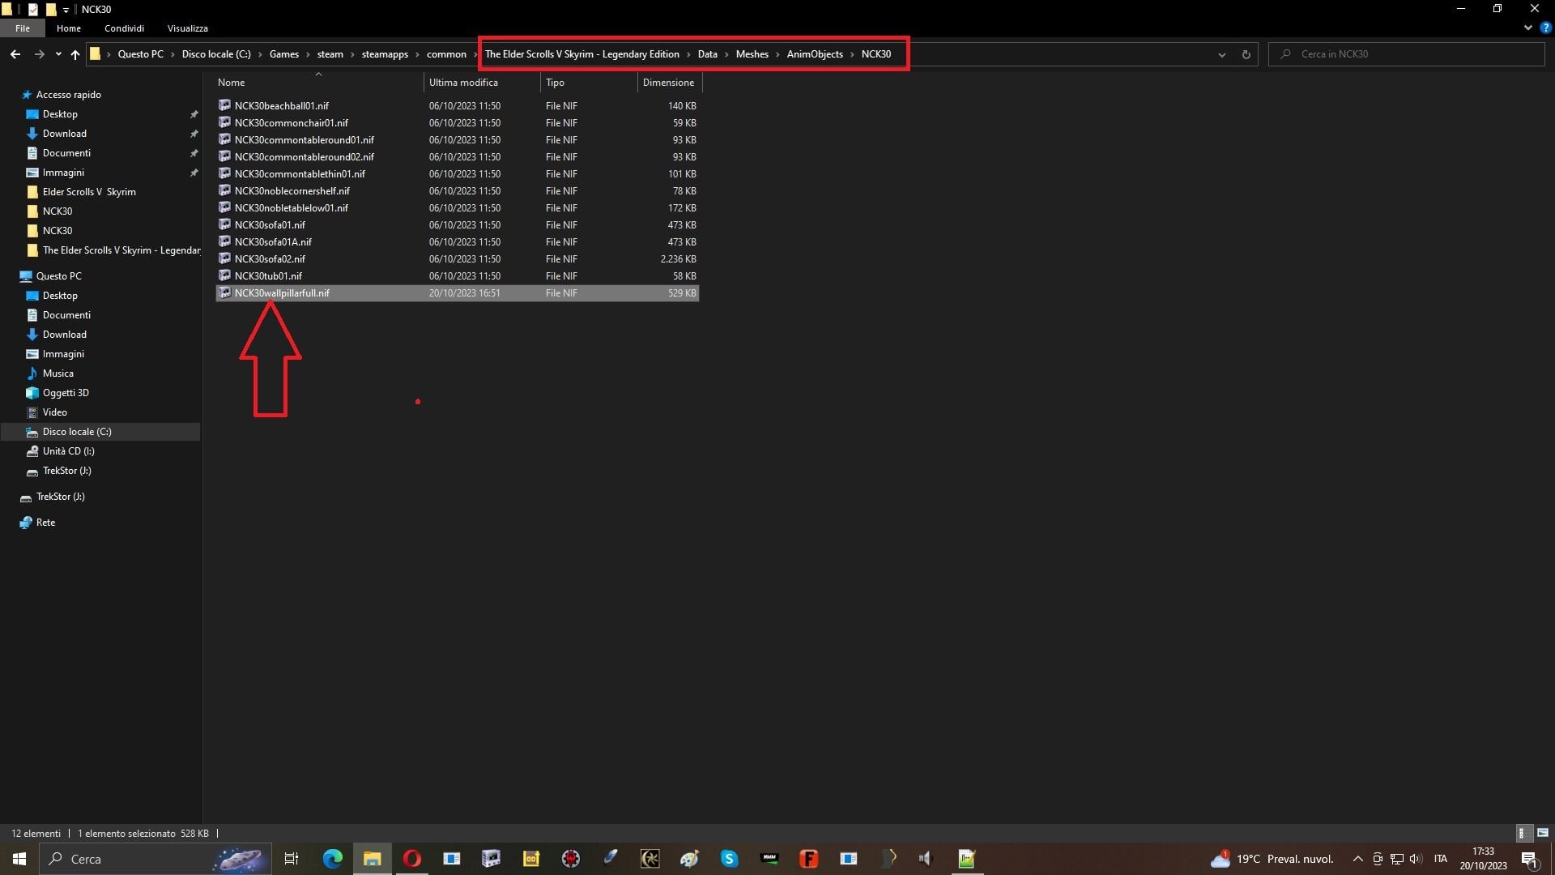
Task: Open Task View on taskbar
Action: click(x=292, y=859)
